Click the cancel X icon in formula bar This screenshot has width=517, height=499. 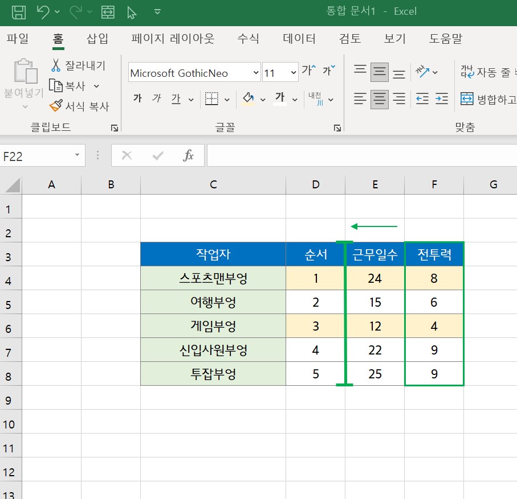[127, 155]
